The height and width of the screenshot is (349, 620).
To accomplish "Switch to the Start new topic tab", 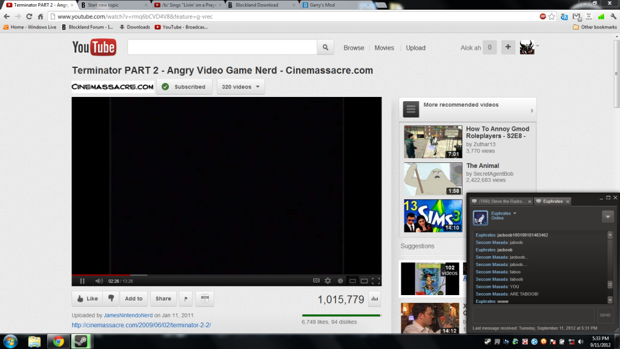I will tap(113, 5).
